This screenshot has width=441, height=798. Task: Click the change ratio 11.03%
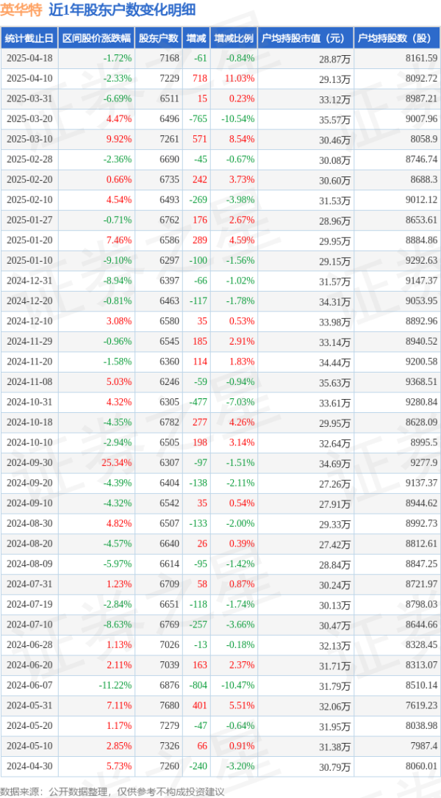pyautogui.click(x=240, y=79)
